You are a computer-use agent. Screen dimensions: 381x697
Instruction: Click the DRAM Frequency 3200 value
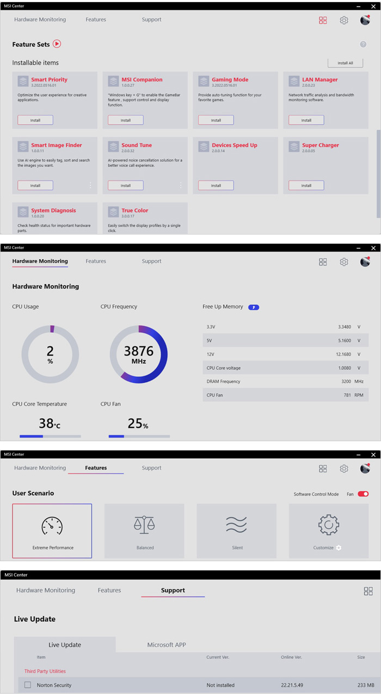click(346, 381)
